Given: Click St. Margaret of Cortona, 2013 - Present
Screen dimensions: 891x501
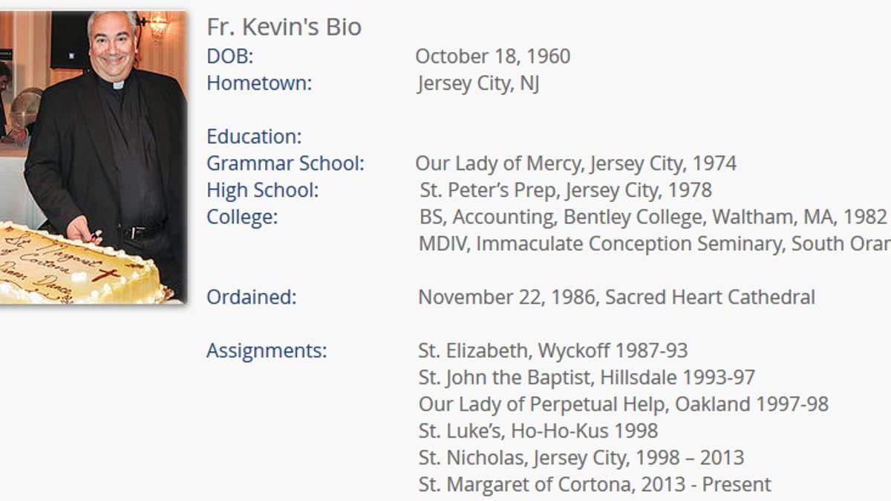Looking at the screenshot, I should tap(595, 484).
